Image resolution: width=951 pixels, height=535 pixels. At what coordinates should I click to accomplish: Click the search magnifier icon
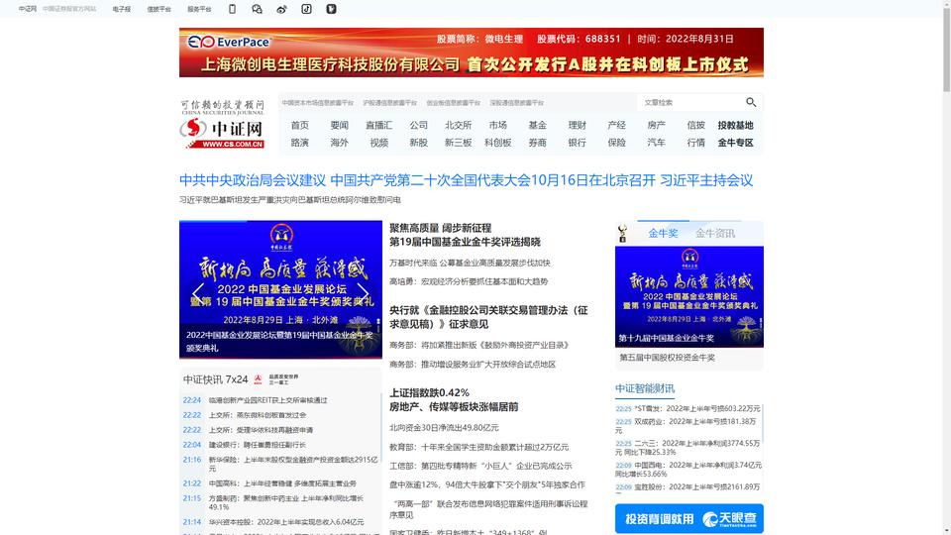point(751,102)
